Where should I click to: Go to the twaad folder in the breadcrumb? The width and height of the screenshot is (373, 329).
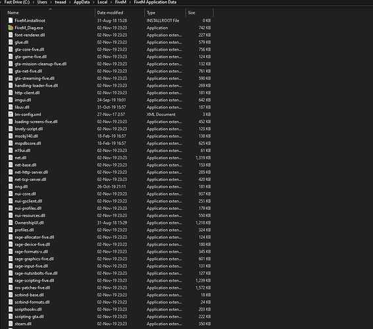pos(61,2)
